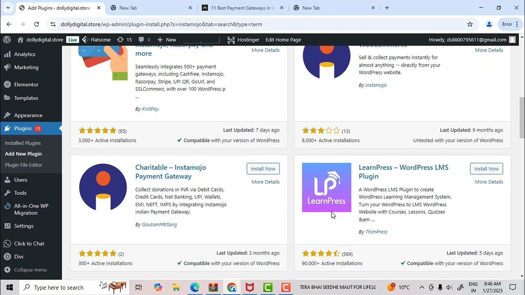Open More Details for KnitPay plugin

tap(265, 50)
